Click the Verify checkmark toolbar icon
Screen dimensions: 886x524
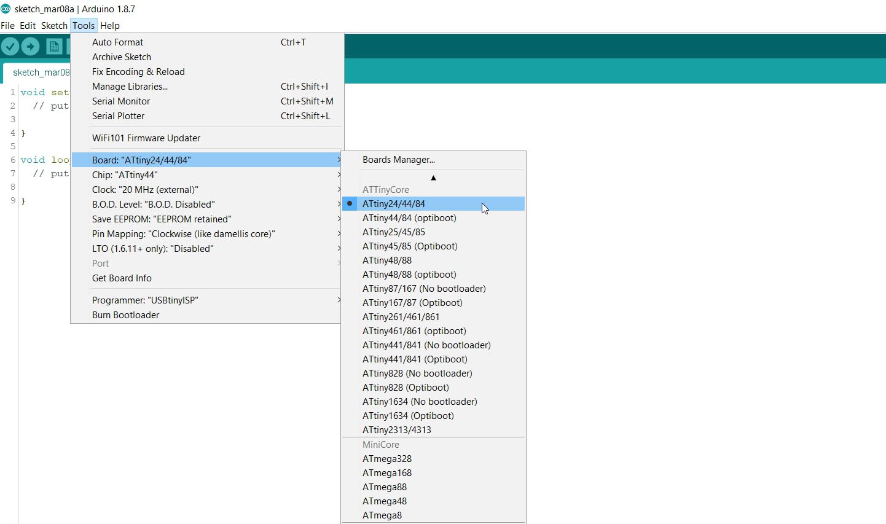(x=10, y=47)
